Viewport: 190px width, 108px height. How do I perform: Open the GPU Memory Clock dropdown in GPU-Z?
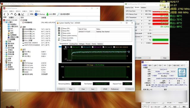point(142,14)
